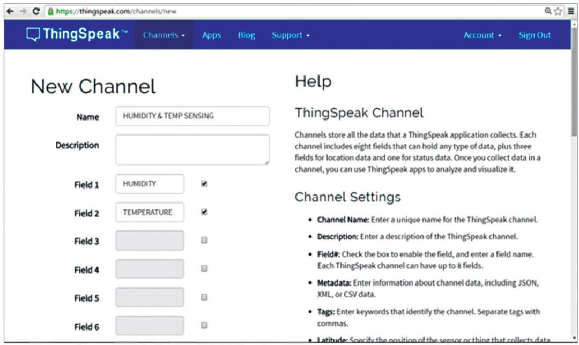The image size is (579, 345).
Task: Click the ThingSpeak logo
Action: [77, 35]
